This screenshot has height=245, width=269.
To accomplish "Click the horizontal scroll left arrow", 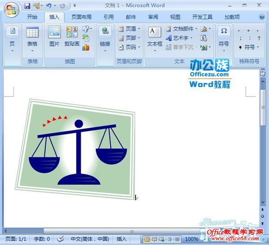I will pos(6,231).
